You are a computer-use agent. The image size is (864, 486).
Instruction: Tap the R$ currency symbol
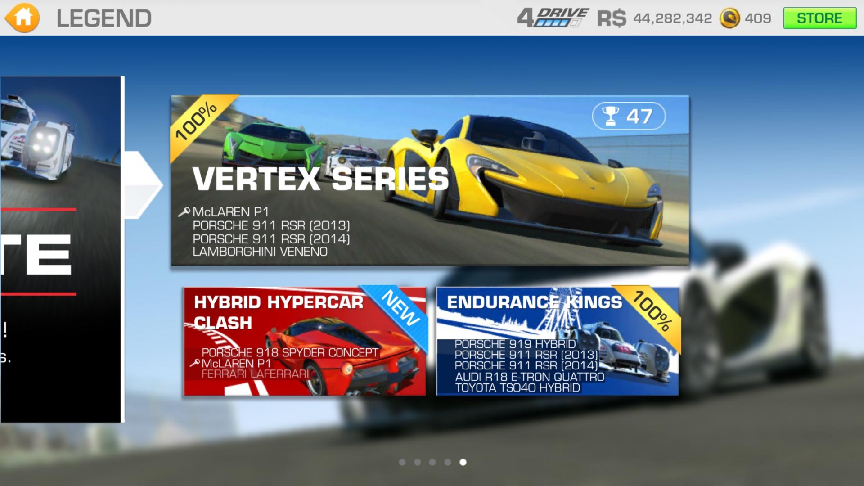coord(612,18)
